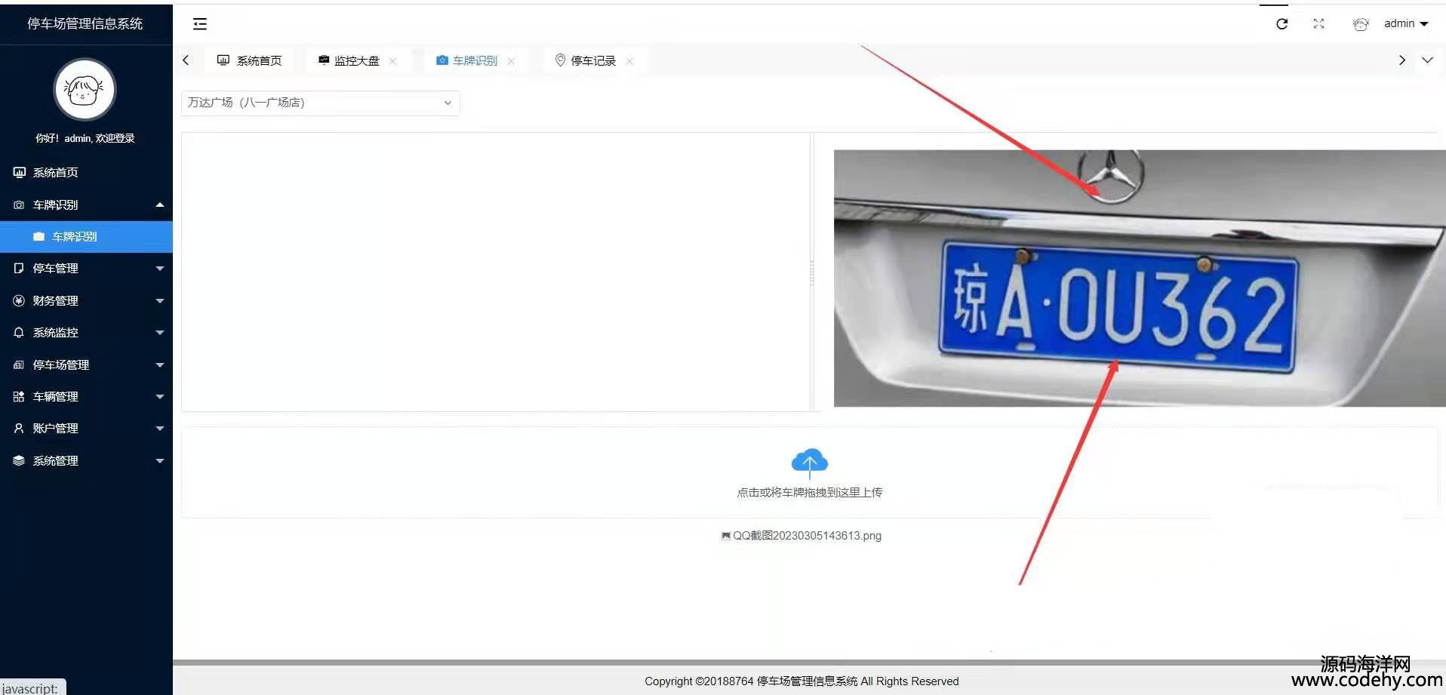Click the 车牌识别 parent camera icon
Screen dimensions: 1446x695
pyautogui.click(x=19, y=205)
